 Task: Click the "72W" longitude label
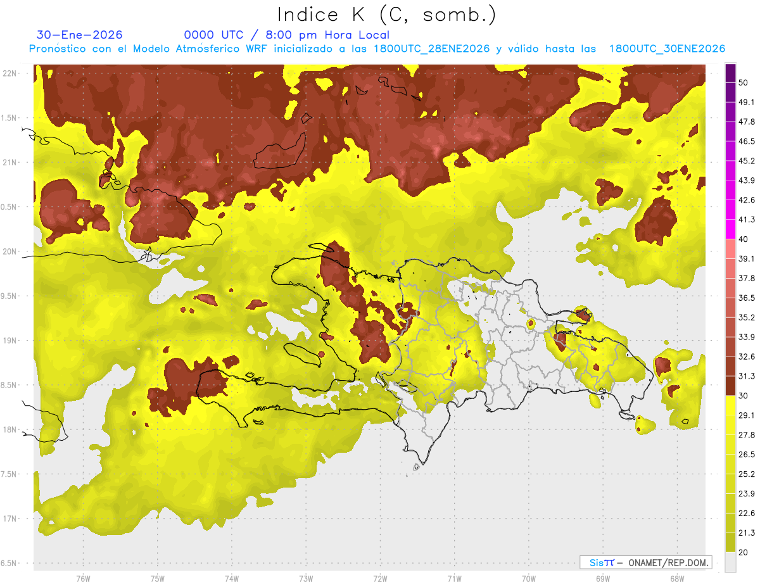[x=380, y=578]
